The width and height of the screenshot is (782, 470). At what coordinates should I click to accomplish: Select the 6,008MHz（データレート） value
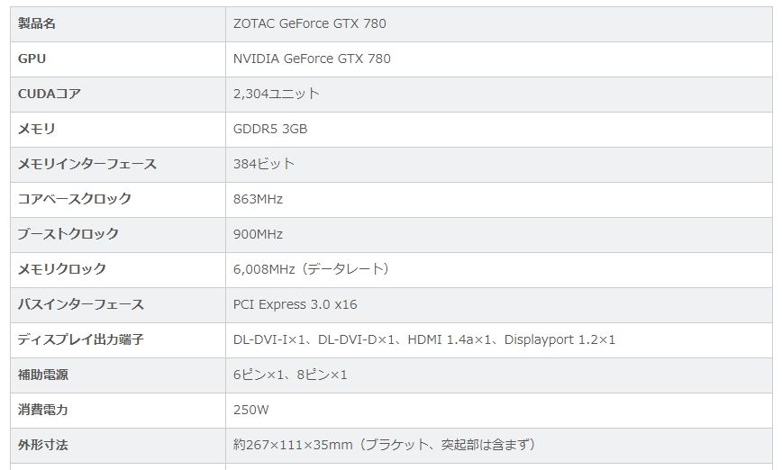[311, 269]
